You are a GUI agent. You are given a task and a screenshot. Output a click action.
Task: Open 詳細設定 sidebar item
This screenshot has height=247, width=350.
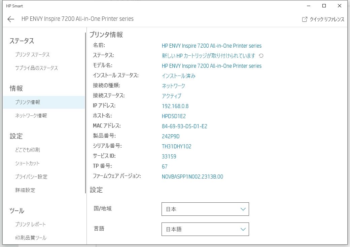coord(25,190)
